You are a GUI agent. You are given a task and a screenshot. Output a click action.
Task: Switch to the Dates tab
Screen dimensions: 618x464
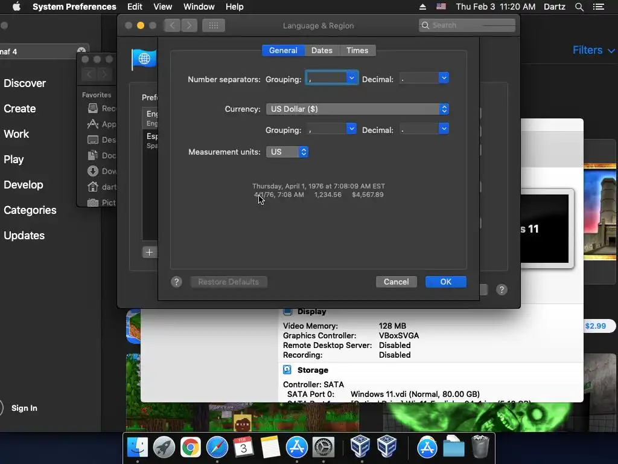tap(322, 51)
